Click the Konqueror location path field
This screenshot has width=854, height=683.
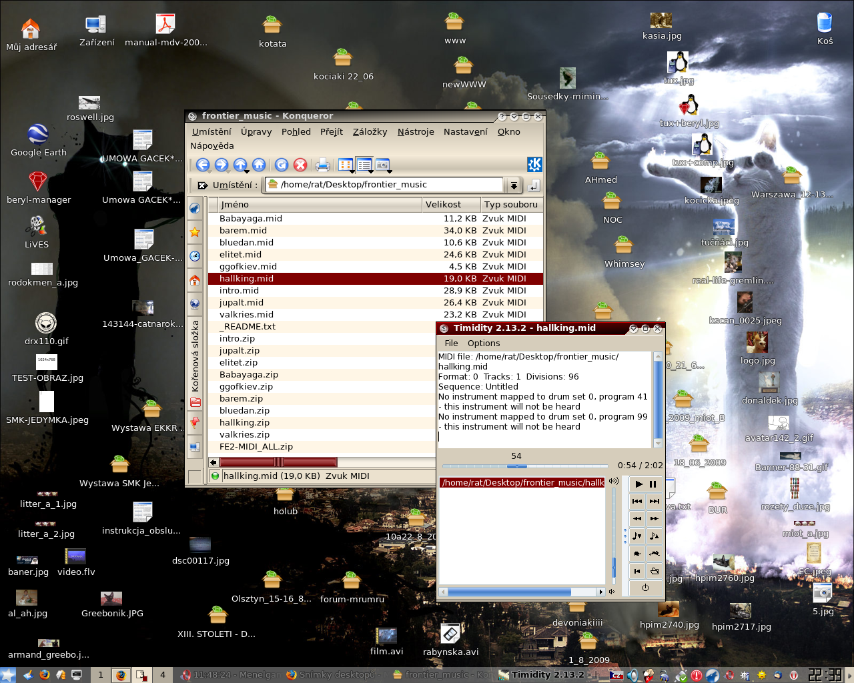pyautogui.click(x=384, y=185)
